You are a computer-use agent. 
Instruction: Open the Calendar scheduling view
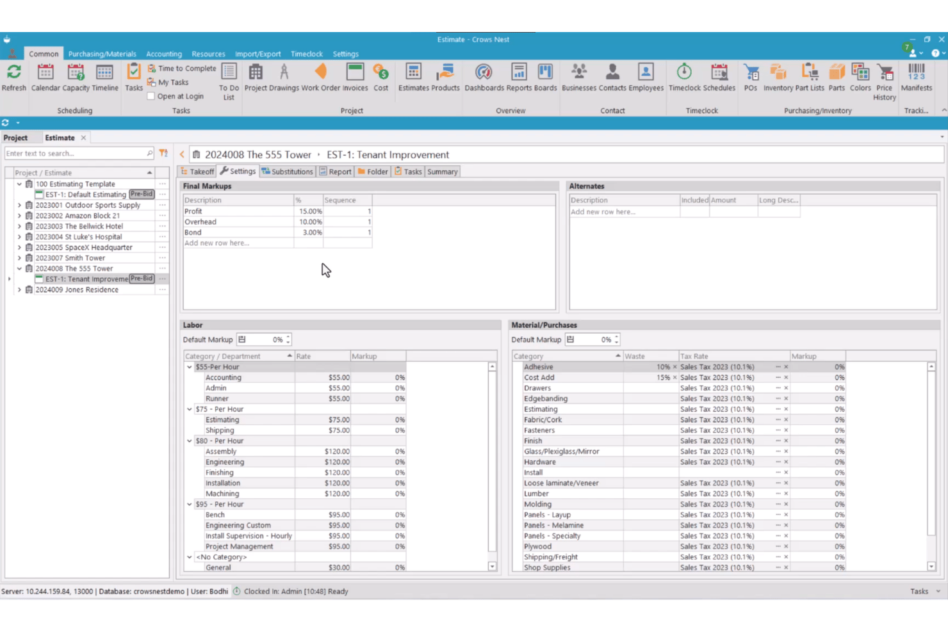tap(45, 77)
